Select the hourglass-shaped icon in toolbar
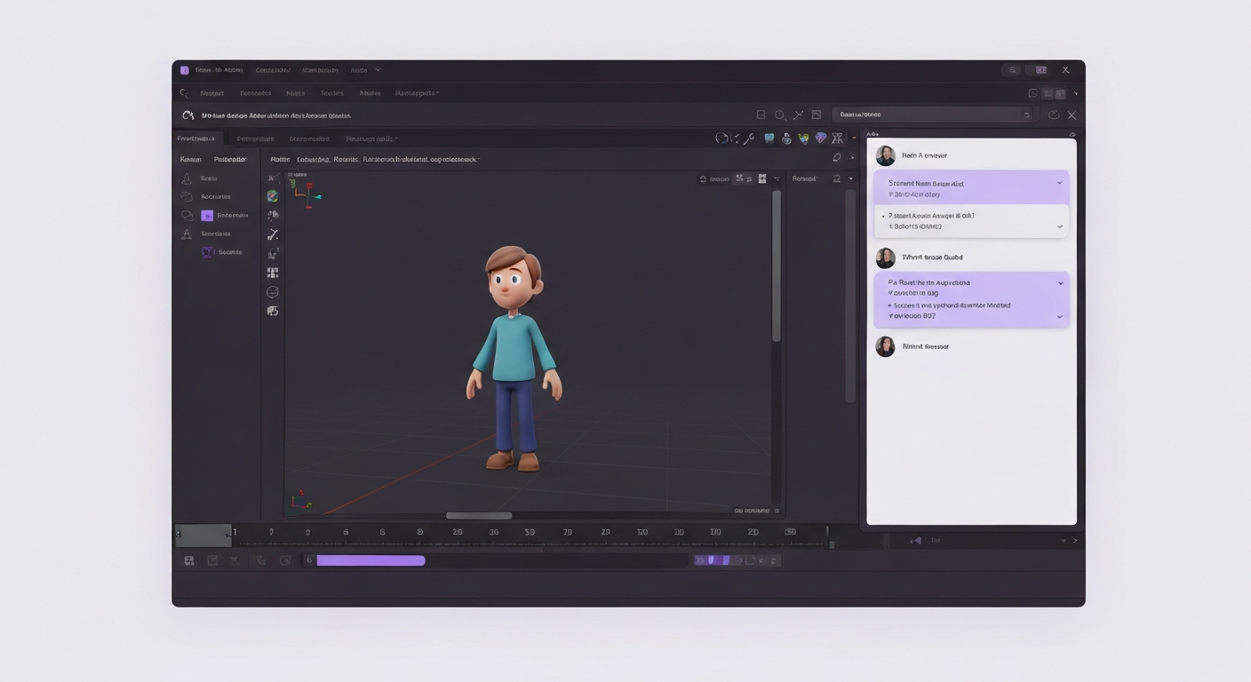Image resolution: width=1251 pixels, height=682 pixels. tap(837, 139)
